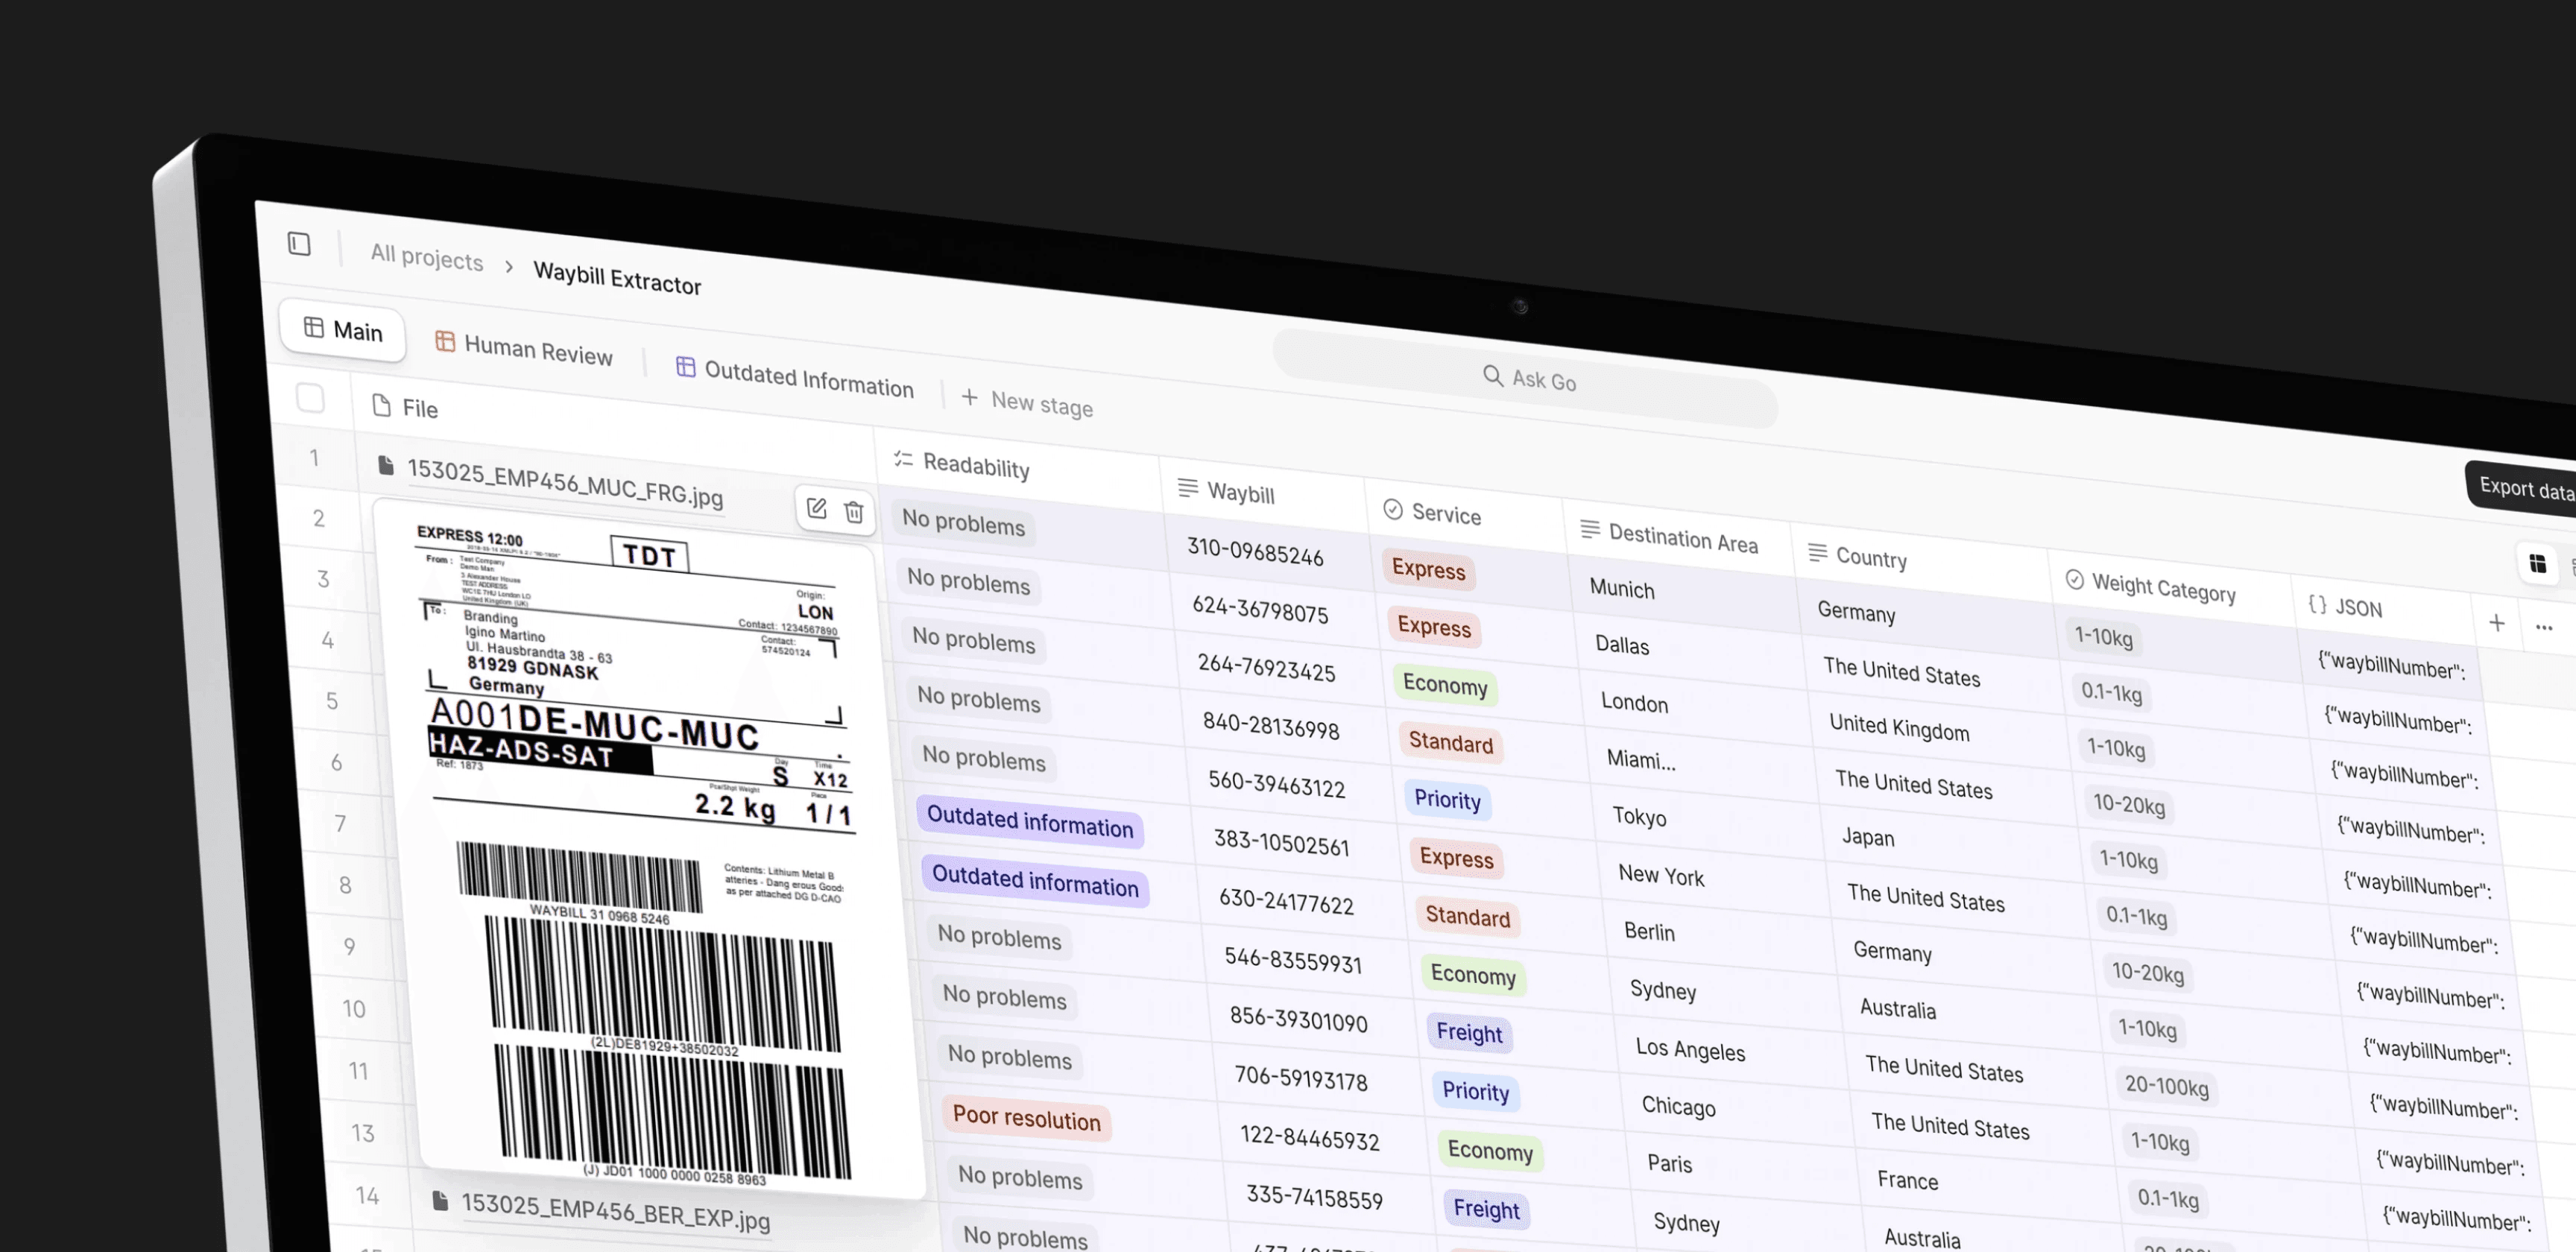Edit the waybill preview with pencil icon
This screenshot has width=2576, height=1252.
click(817, 508)
